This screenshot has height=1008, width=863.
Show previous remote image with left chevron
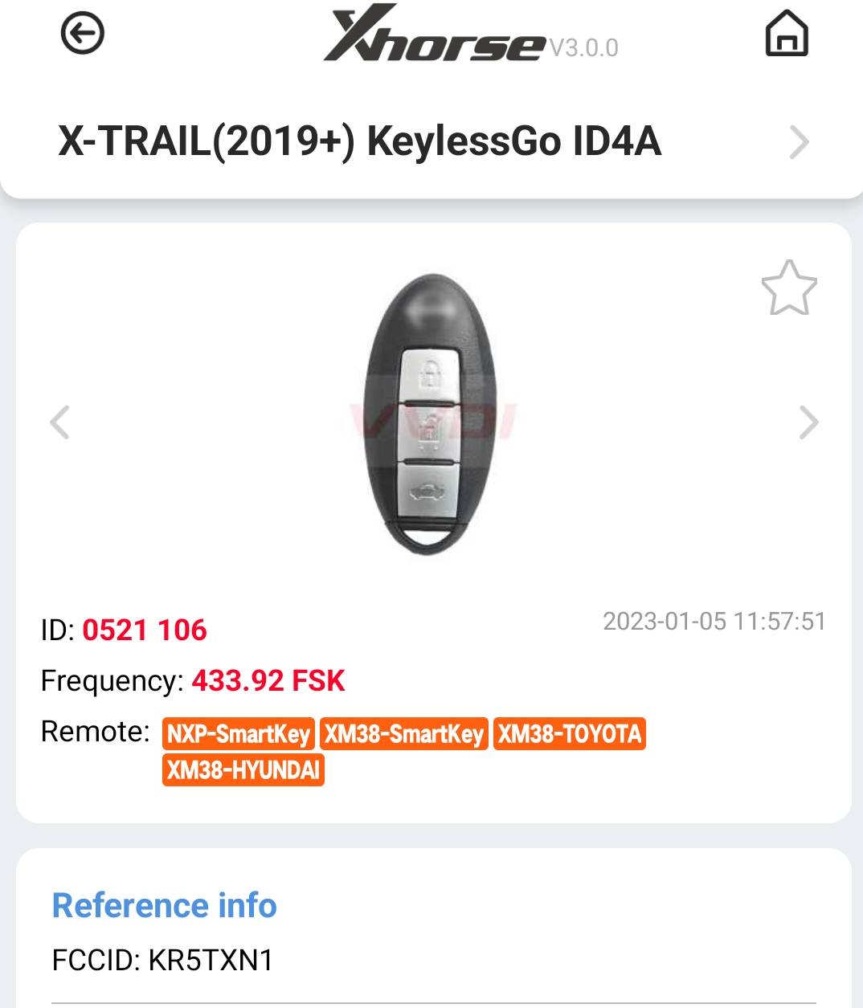point(60,422)
